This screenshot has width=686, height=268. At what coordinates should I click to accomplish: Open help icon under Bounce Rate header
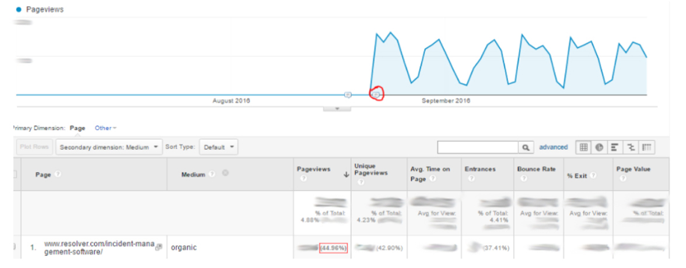click(523, 179)
